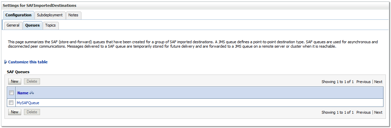
Task: Expand the Customize this table triangle
Action: [x=6, y=62]
